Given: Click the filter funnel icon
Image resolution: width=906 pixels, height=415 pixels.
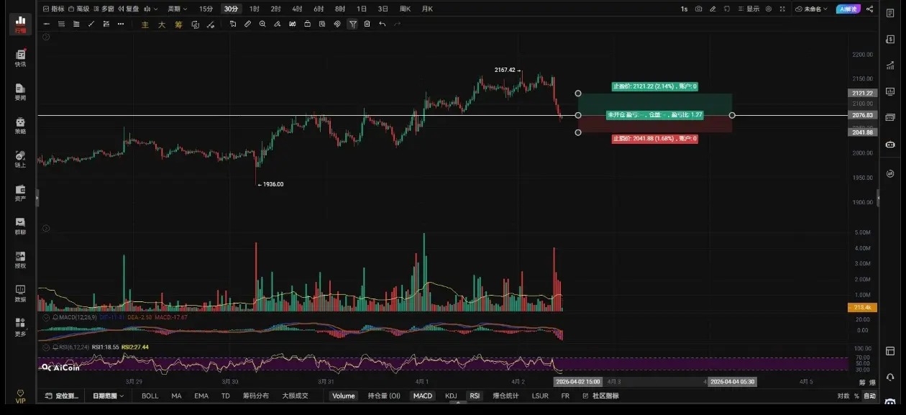Looking at the screenshot, I should 352,24.
